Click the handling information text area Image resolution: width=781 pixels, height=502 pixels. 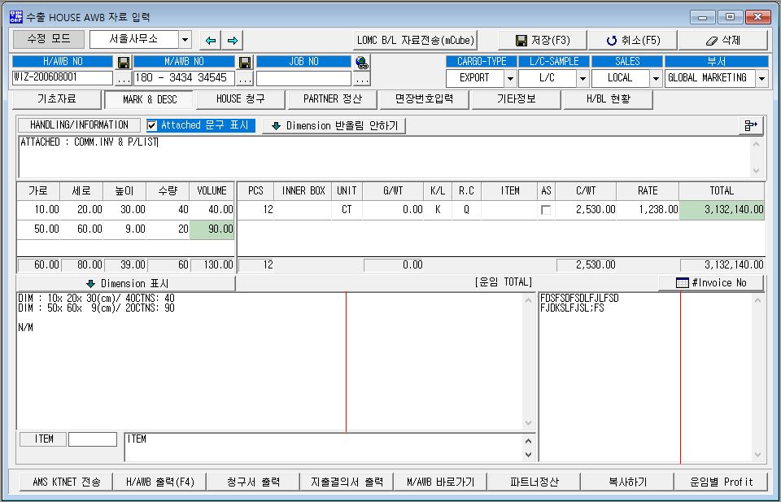[385, 156]
